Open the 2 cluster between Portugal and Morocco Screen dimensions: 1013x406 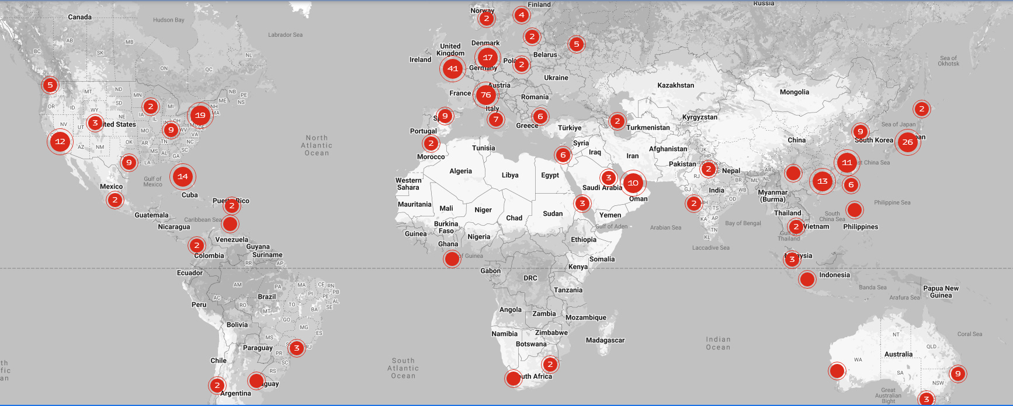[x=431, y=143]
